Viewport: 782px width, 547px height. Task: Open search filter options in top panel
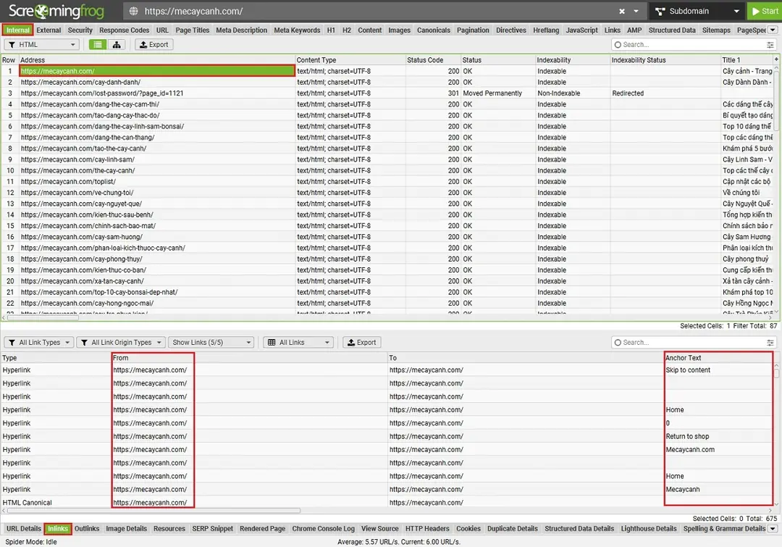pyautogui.click(x=770, y=45)
